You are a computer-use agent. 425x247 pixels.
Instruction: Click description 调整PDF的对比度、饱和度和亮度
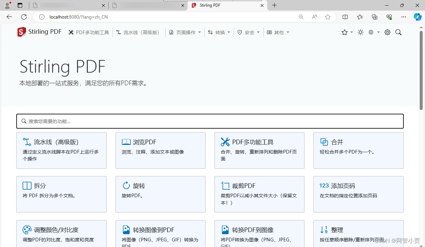tap(58, 240)
